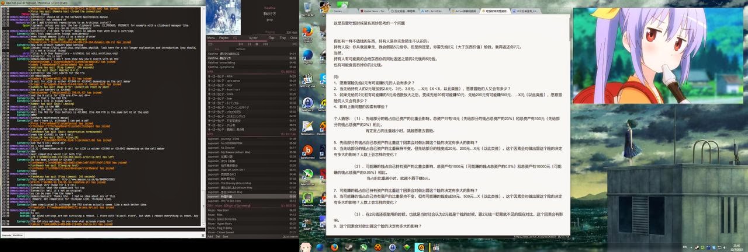
Task: Click Quick search field in playlist
Action: (x=290, y=237)
